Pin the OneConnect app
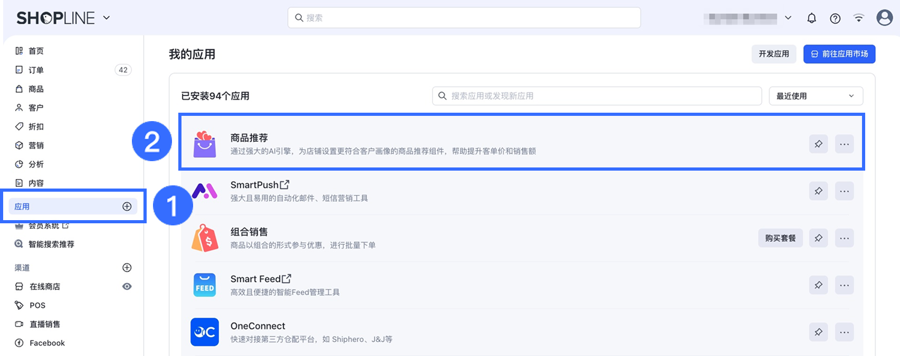 (818, 332)
